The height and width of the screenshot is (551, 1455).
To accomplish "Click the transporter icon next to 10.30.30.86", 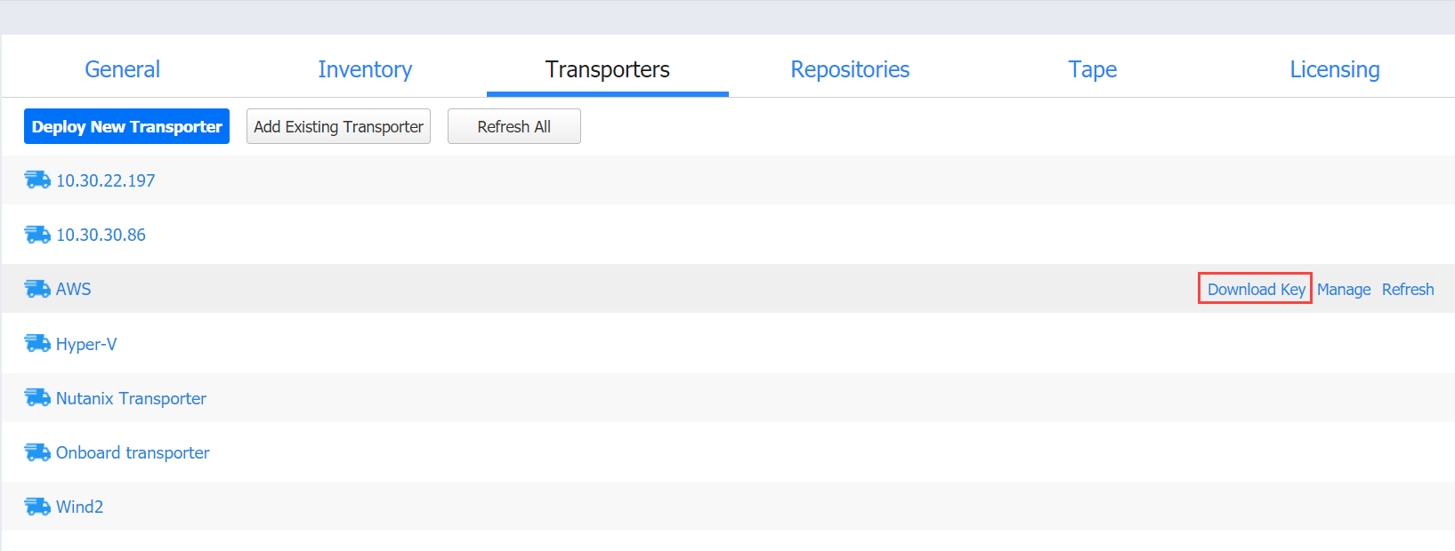I will click(x=37, y=235).
